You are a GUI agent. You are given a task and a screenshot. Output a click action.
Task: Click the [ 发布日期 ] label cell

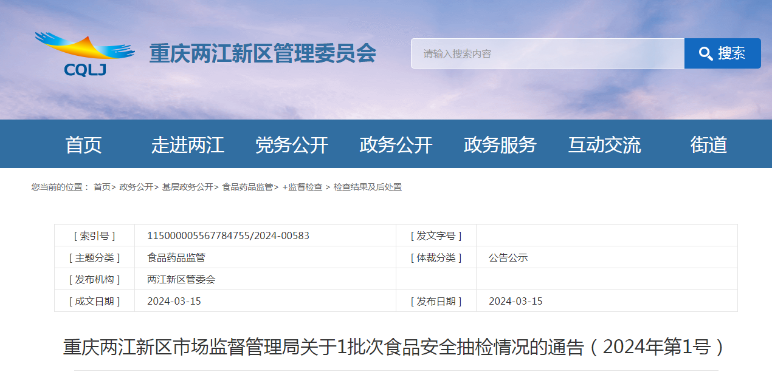[x=436, y=301]
